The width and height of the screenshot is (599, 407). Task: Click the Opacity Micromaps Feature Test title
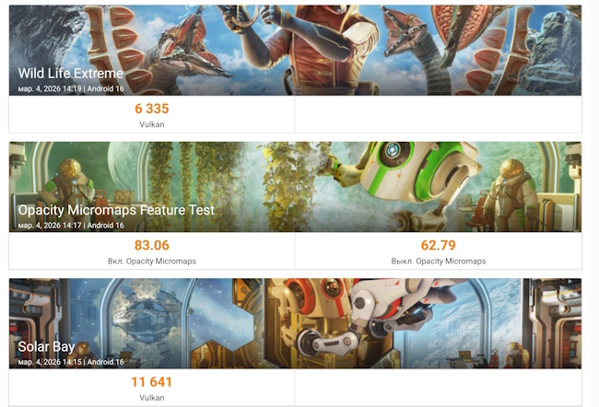[116, 210]
